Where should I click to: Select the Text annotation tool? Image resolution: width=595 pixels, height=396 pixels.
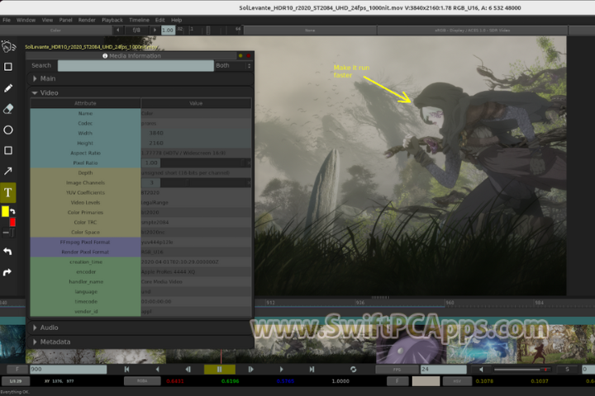(8, 192)
